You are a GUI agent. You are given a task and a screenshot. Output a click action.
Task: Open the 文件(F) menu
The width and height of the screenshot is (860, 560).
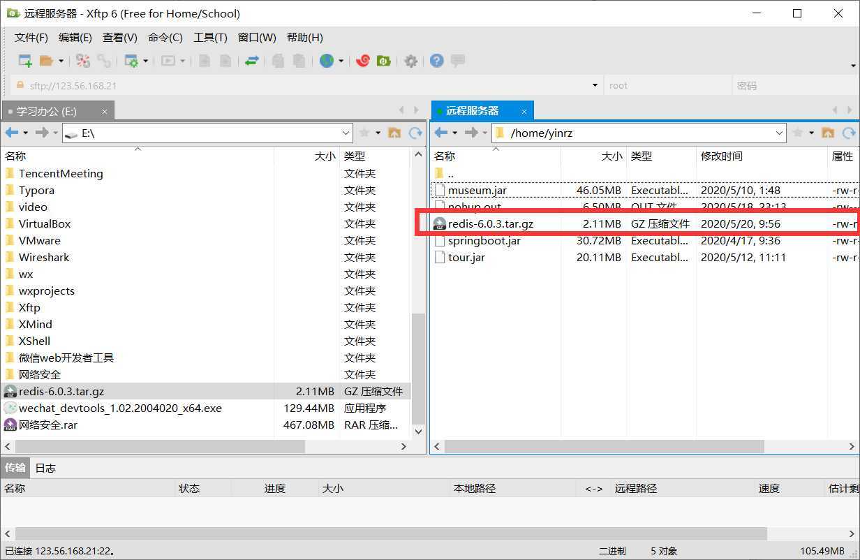[x=31, y=38]
